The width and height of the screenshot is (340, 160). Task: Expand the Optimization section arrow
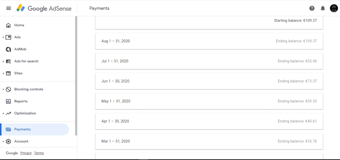click(3, 113)
